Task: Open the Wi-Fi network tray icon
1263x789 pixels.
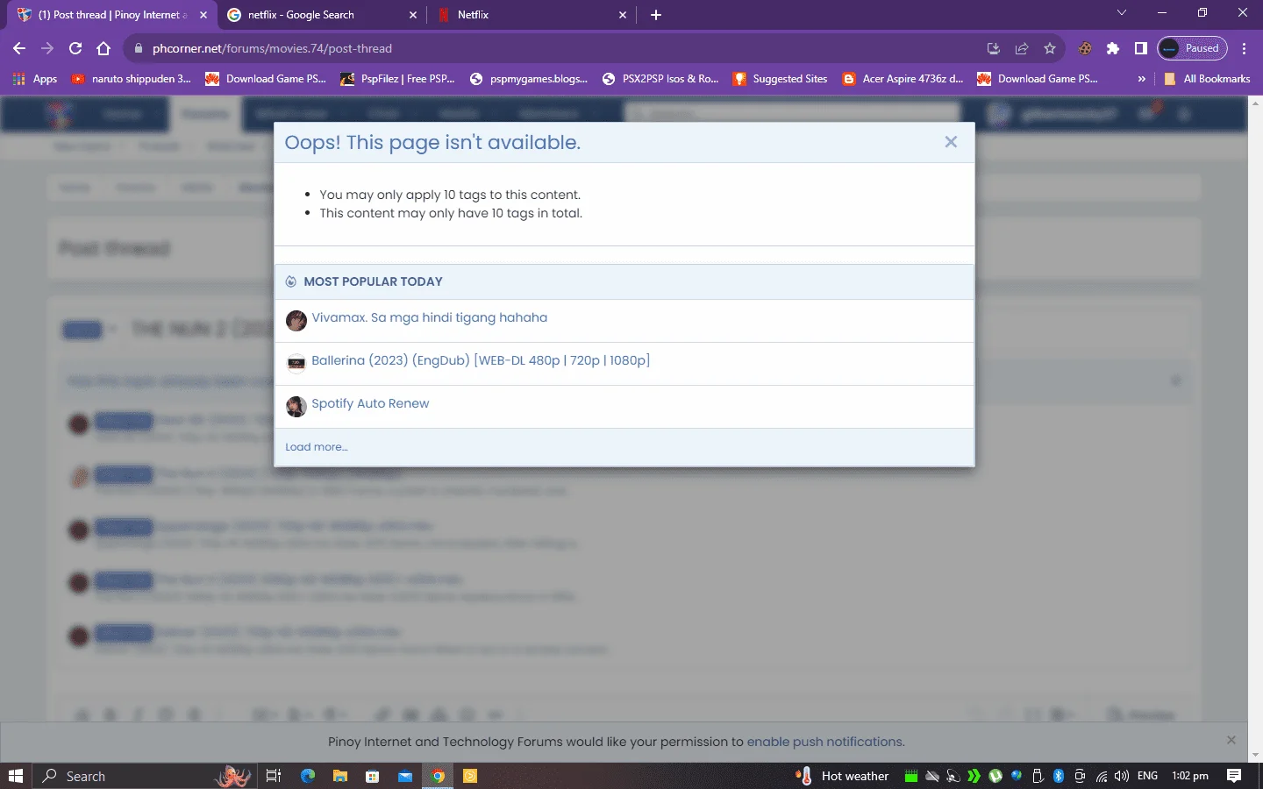Action: pyautogui.click(x=1101, y=776)
